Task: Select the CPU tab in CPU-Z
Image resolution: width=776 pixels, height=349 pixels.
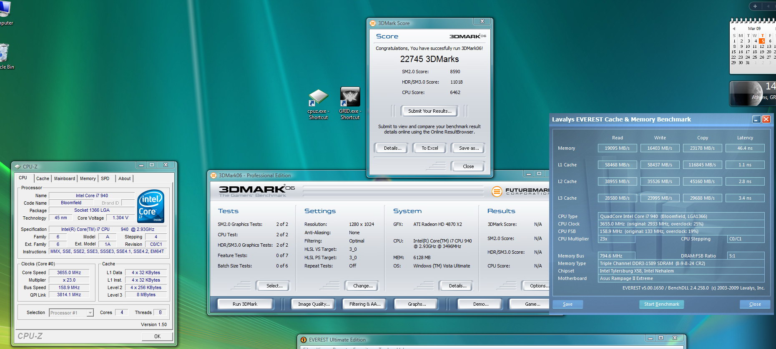Action: point(23,178)
